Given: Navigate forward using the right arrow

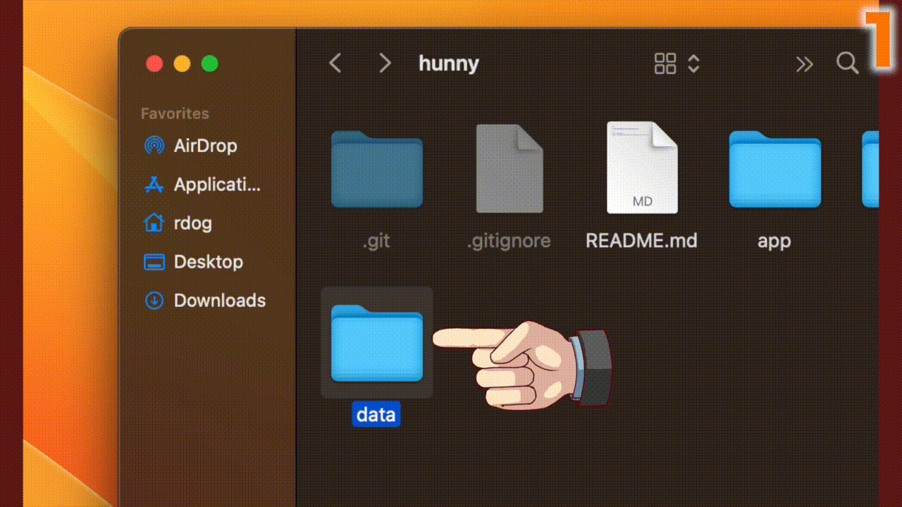Looking at the screenshot, I should (x=385, y=63).
